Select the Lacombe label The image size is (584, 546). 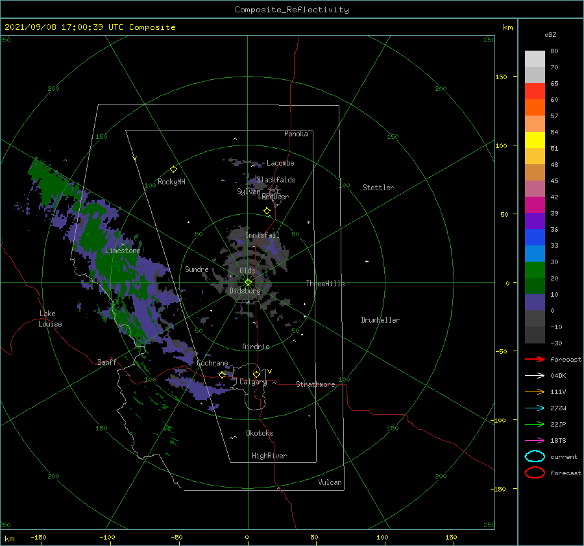pos(280,163)
